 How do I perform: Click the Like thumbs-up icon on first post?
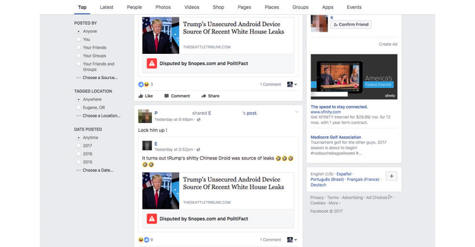[x=141, y=96]
